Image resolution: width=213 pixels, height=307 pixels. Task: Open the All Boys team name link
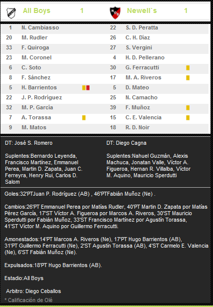coord(36,10)
